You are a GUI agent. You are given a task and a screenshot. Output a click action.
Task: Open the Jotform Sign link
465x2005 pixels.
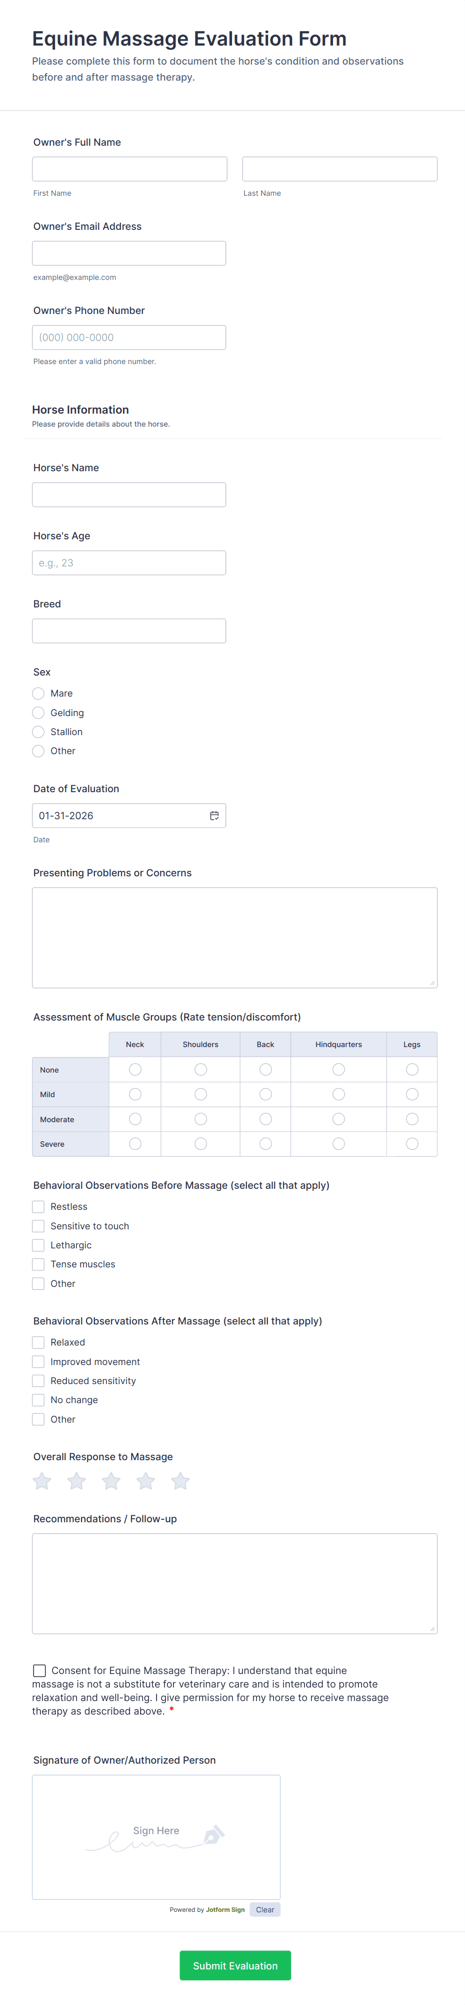point(224,1909)
